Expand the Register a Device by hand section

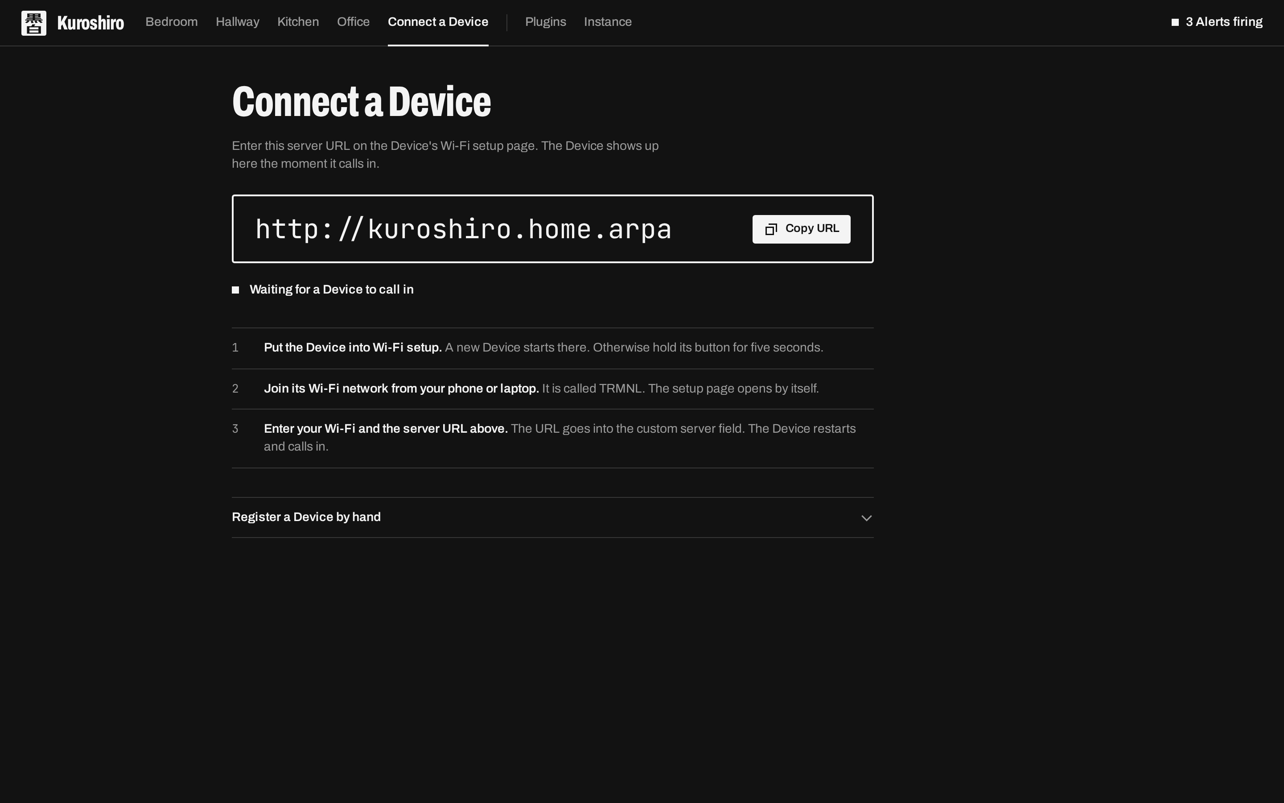(x=552, y=517)
